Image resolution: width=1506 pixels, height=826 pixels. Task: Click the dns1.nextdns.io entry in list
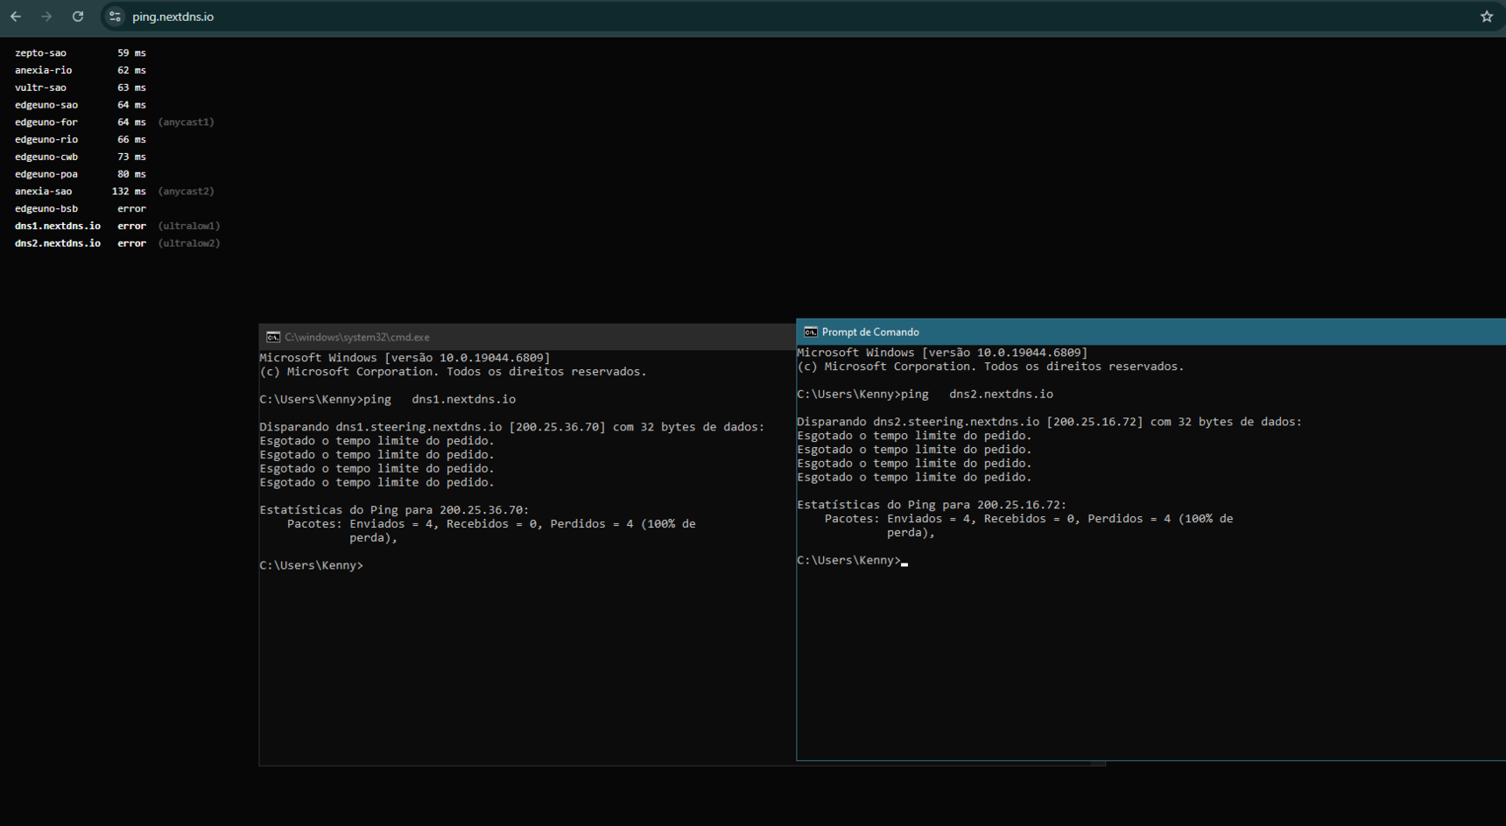[x=58, y=226]
